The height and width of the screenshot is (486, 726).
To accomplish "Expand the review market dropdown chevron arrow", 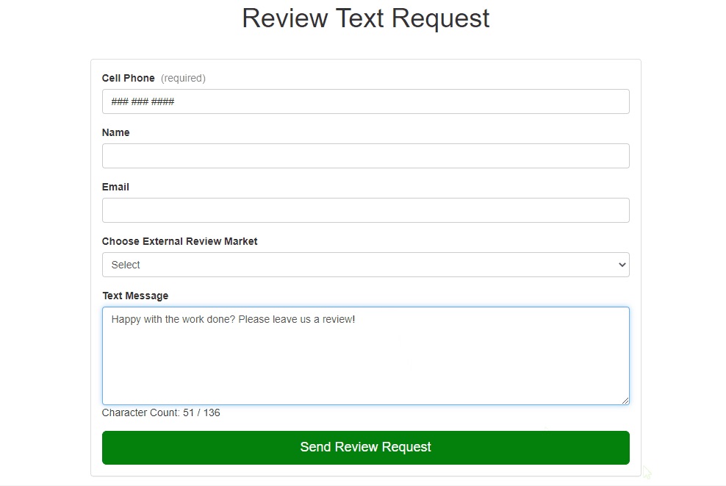I will pyautogui.click(x=622, y=265).
